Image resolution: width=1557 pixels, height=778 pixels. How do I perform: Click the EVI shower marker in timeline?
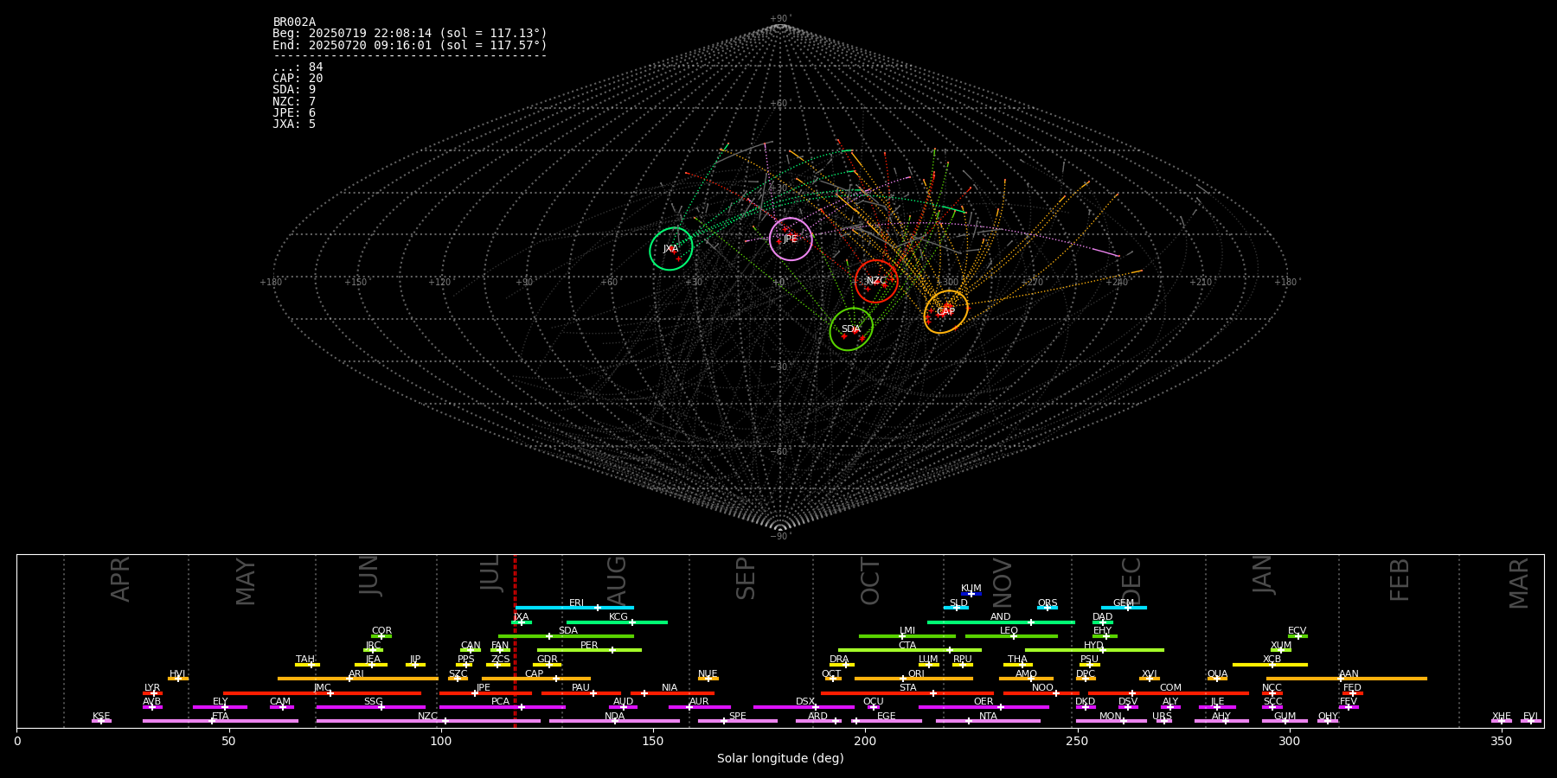(1531, 721)
